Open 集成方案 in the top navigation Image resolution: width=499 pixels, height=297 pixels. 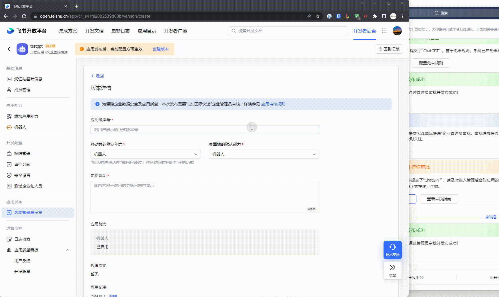click(x=68, y=31)
